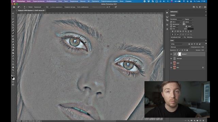This screenshot has height=122, width=218.
Task: Click the layer opacity 100% field
Action: click(x=203, y=47)
